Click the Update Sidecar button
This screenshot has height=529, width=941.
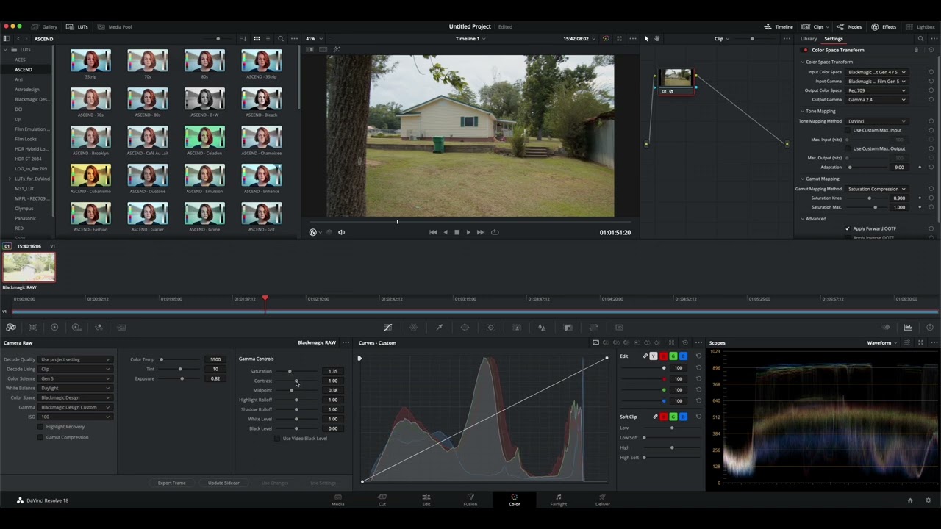(x=223, y=483)
